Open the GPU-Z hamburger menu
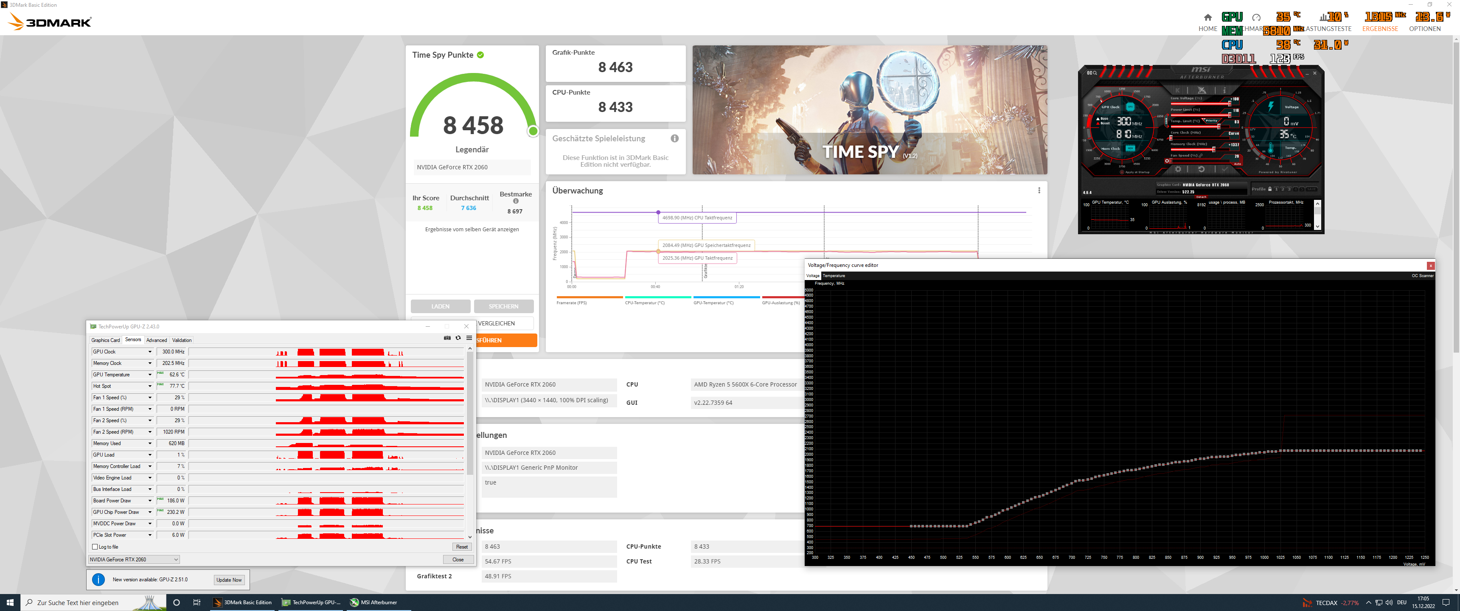The width and height of the screenshot is (1460, 611). point(469,338)
